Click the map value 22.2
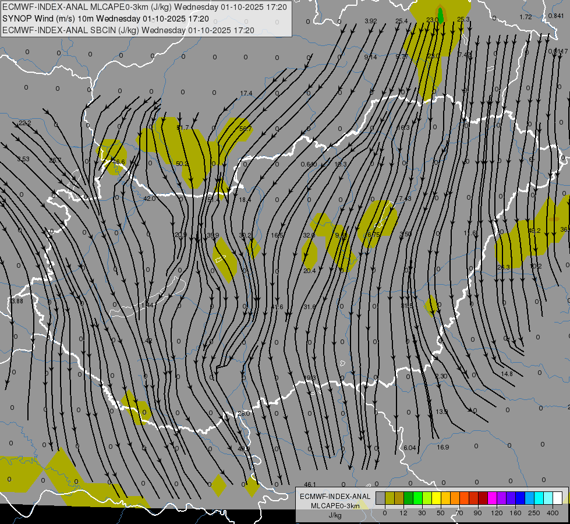The height and width of the screenshot is (524, 570). pyautogui.click(x=24, y=123)
